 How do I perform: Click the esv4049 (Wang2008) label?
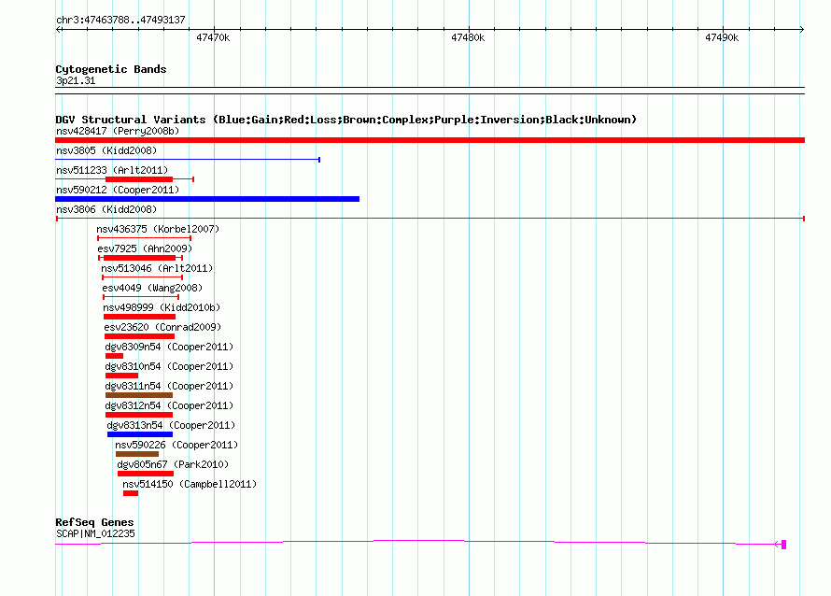tap(152, 288)
